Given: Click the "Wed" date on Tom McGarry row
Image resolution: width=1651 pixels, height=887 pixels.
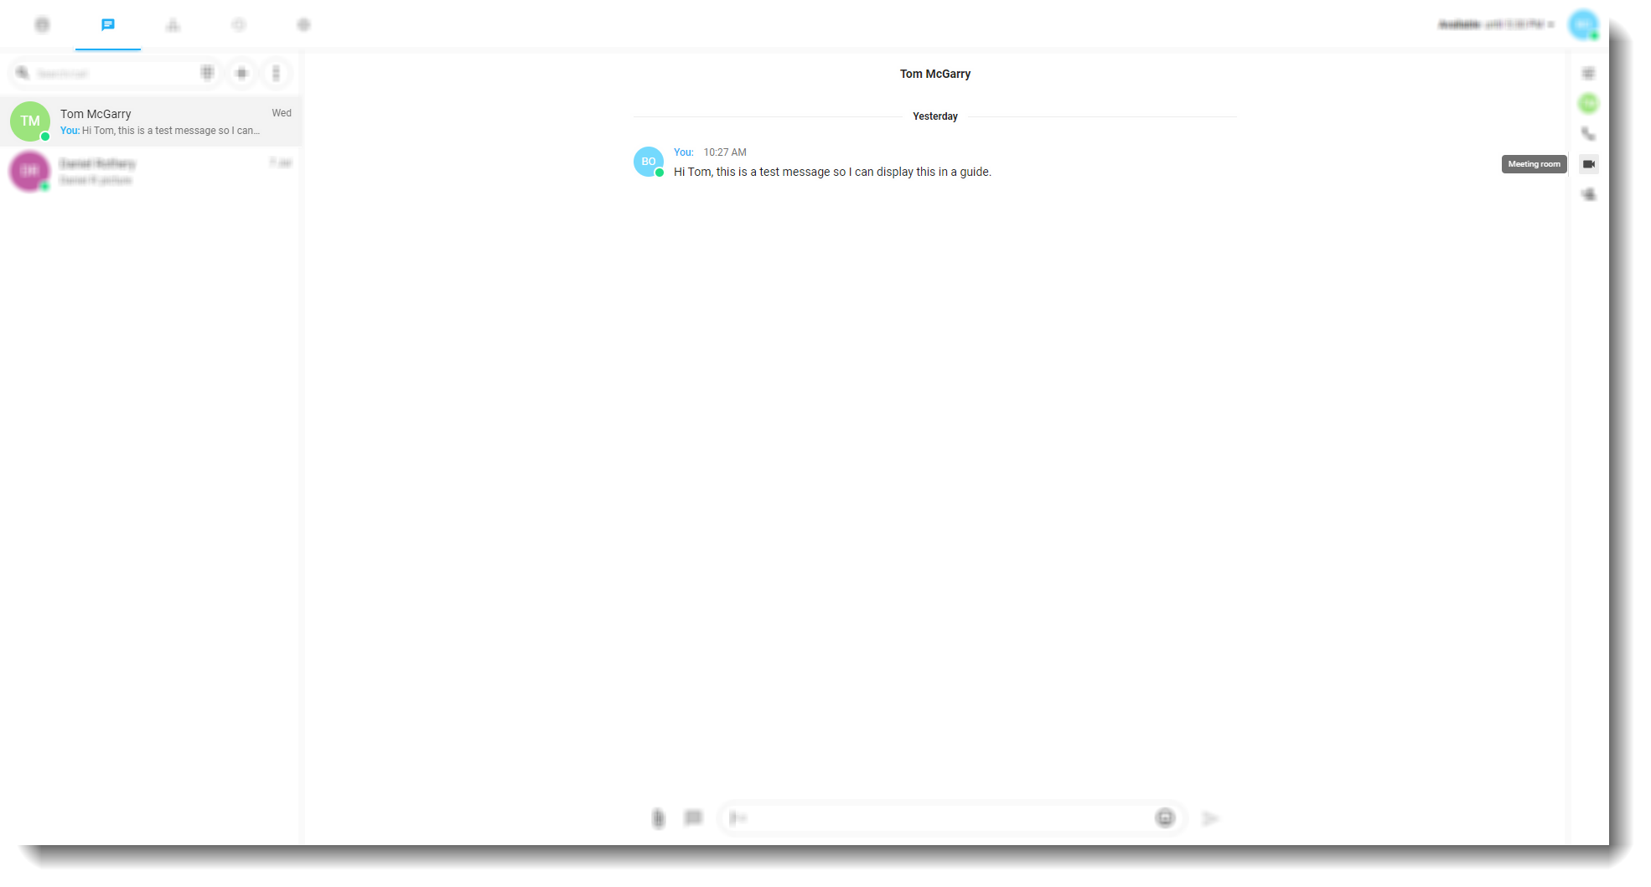Looking at the screenshot, I should coord(282,113).
